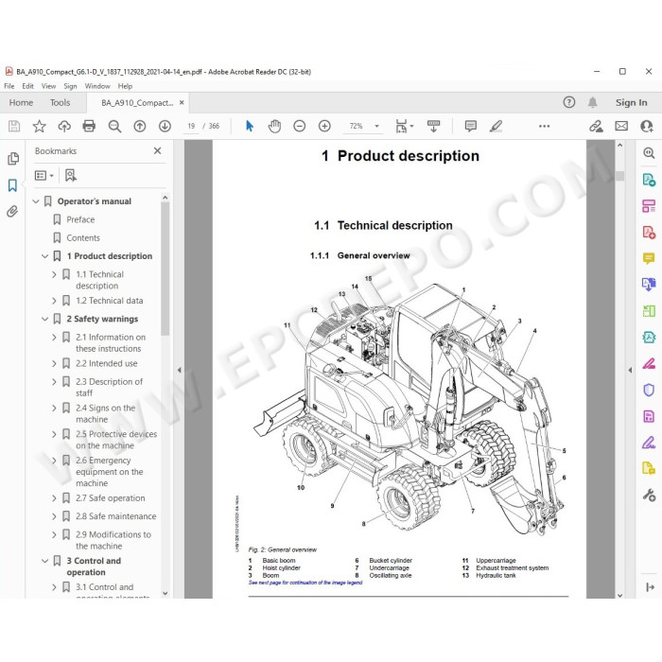Zoom in with plus icon

(324, 126)
